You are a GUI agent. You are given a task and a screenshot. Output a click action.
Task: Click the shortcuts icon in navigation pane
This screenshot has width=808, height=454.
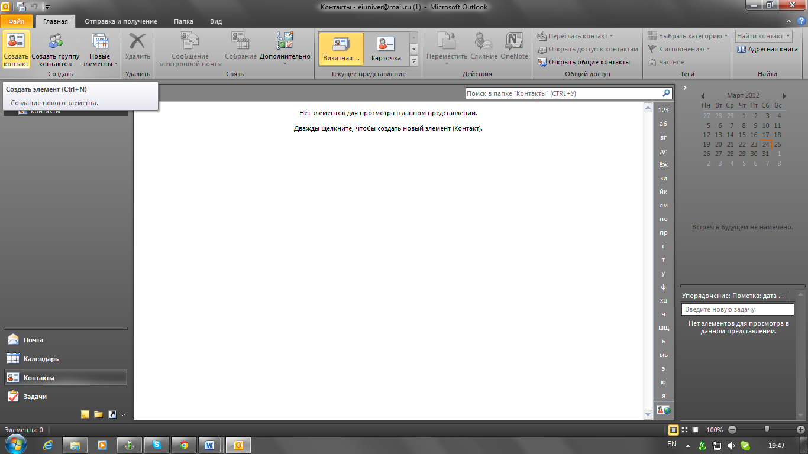(x=112, y=414)
